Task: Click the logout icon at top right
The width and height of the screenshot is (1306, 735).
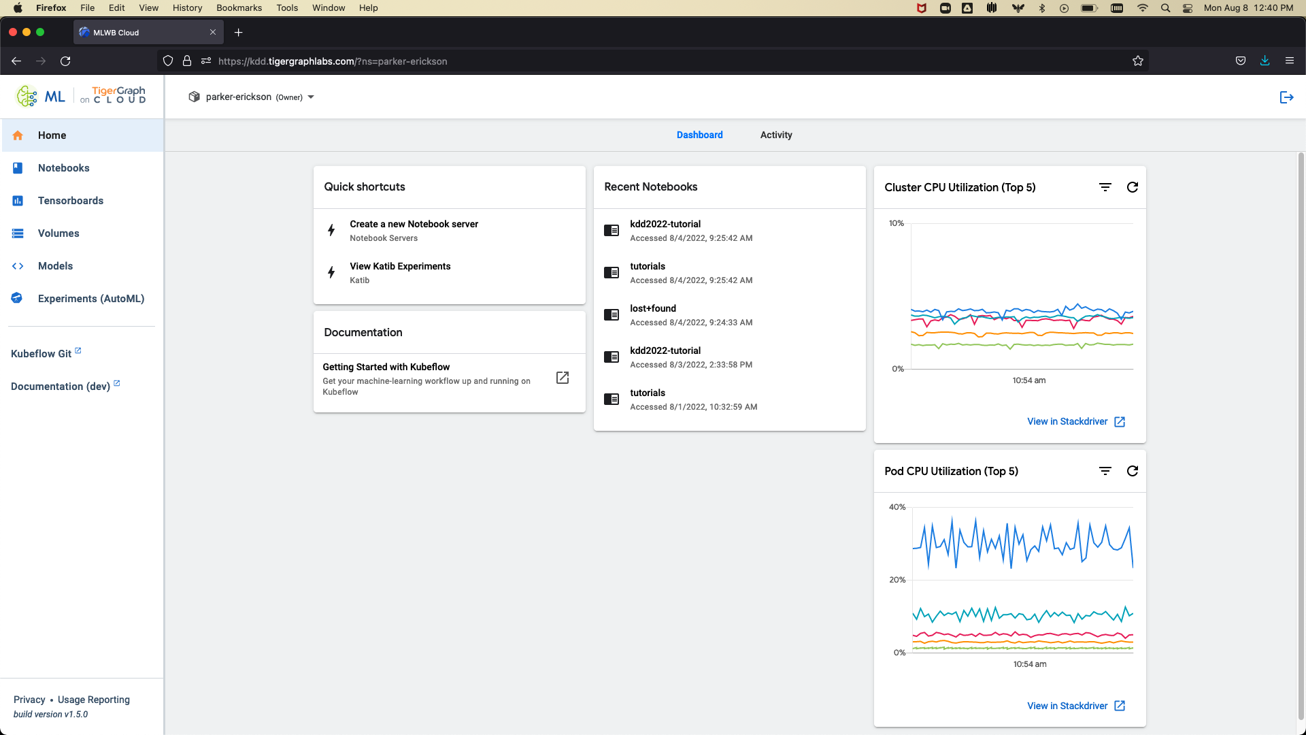Action: tap(1286, 97)
